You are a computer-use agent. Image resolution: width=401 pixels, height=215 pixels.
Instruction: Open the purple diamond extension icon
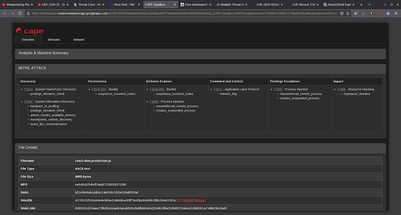point(388,13)
